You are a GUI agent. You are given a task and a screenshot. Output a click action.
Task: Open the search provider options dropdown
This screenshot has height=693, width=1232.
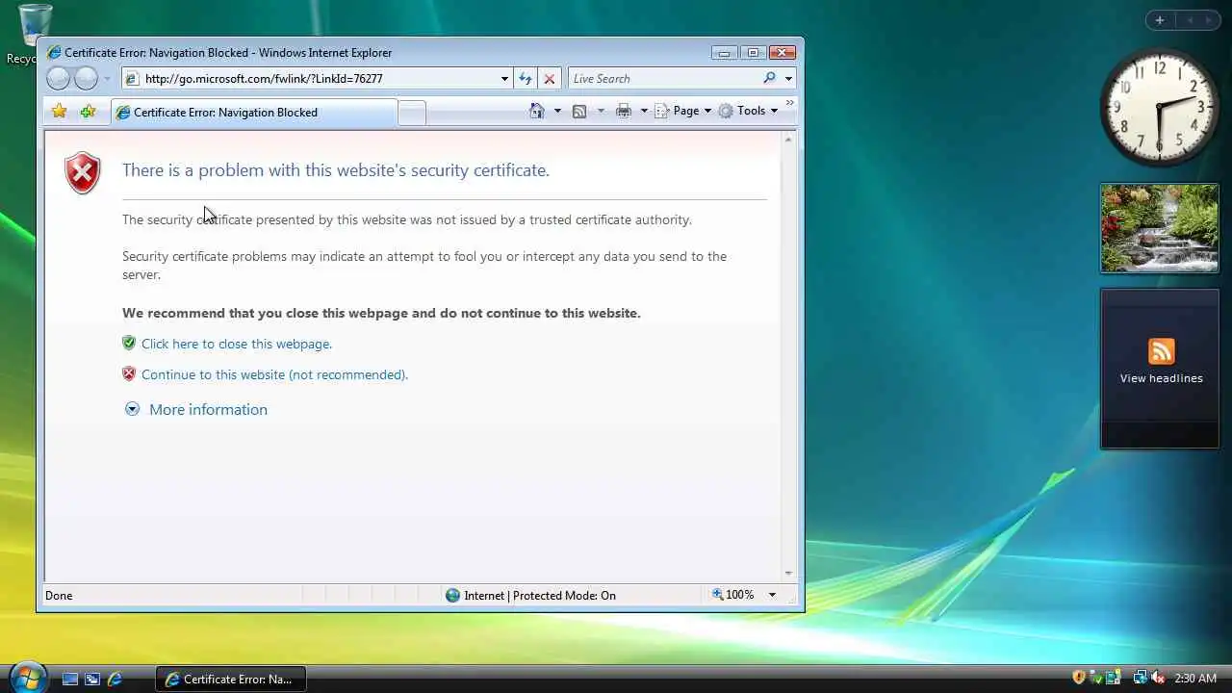coord(788,79)
